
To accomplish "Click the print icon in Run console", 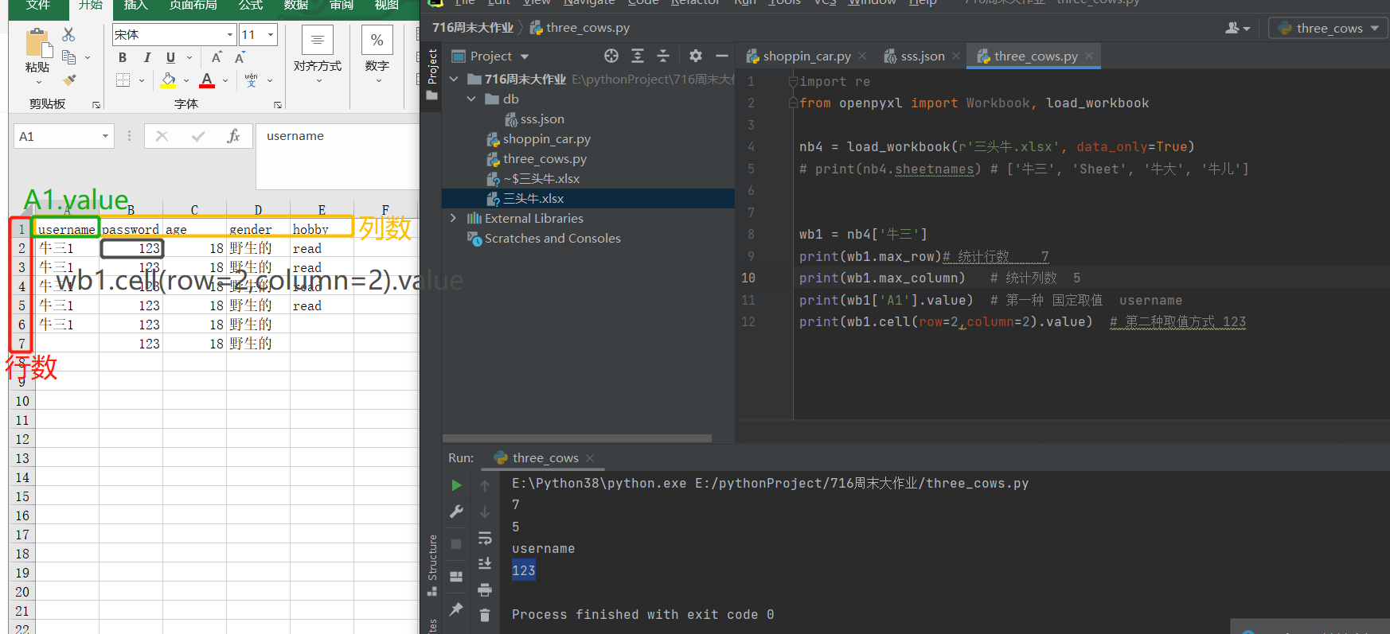I will [x=485, y=589].
